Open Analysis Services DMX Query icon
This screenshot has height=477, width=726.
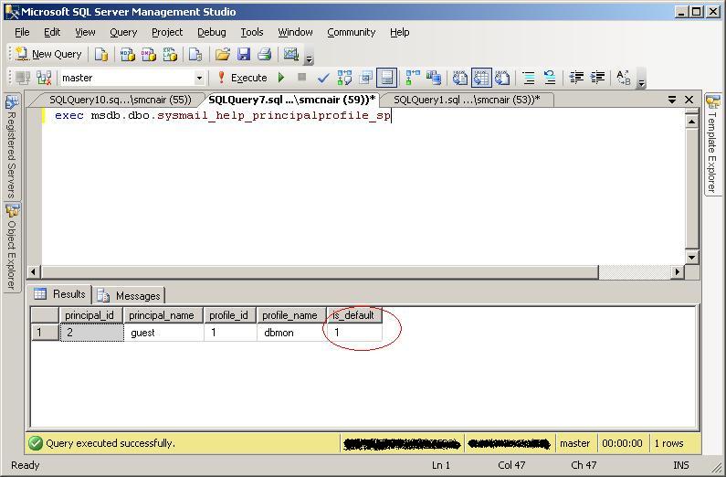(x=149, y=55)
